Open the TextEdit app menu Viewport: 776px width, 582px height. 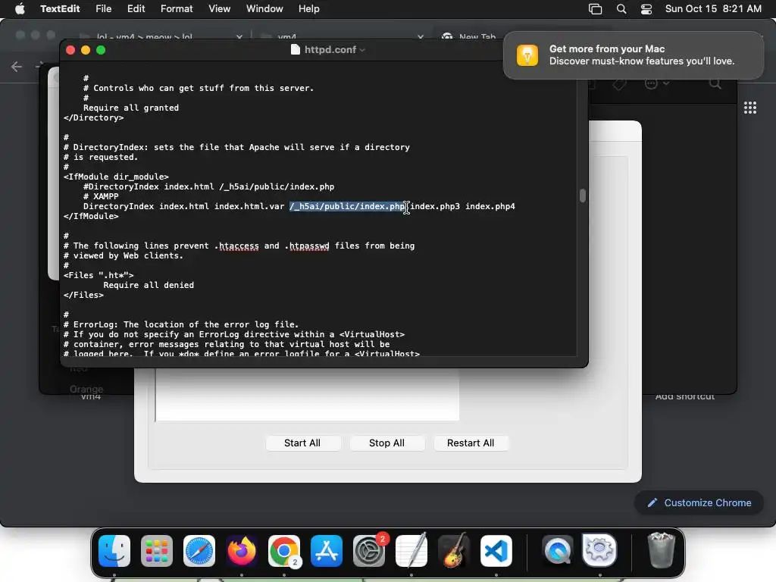point(60,9)
